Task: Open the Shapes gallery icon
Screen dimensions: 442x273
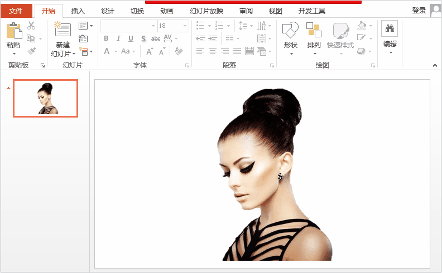Action: pyautogui.click(x=290, y=30)
